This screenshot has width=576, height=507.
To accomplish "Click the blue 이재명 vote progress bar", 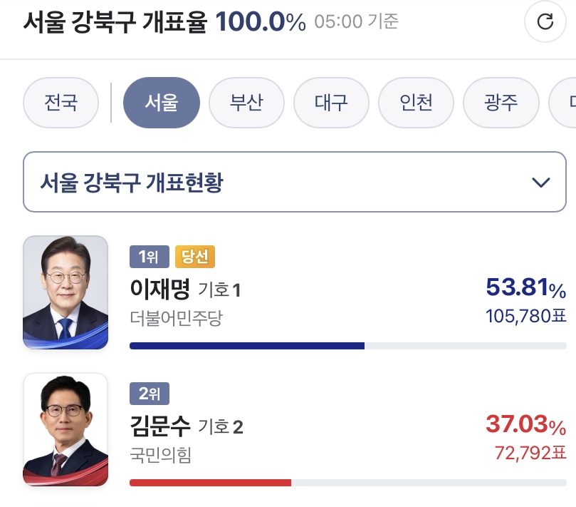I will (x=247, y=346).
